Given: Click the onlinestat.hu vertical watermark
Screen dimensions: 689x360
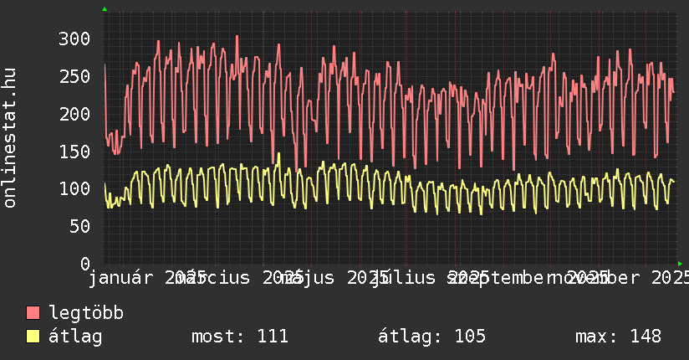Looking at the screenshot, I should 10,138.
